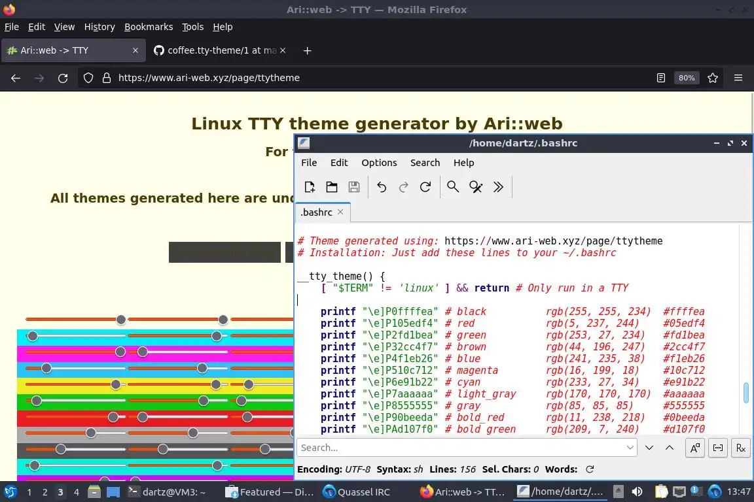The width and height of the screenshot is (754, 502).
Task: Switch to the coffee.tty-theme GitHub tab
Action: tap(220, 50)
